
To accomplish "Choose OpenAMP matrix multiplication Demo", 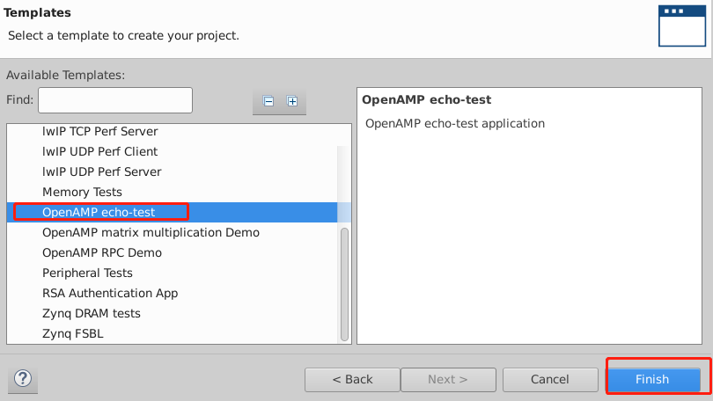I will (151, 232).
